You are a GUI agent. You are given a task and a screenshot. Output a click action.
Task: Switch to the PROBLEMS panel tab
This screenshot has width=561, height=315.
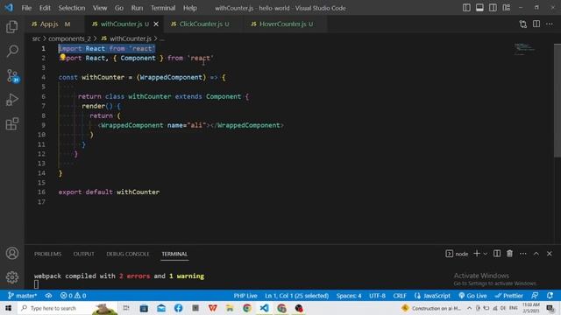pyautogui.click(x=47, y=254)
